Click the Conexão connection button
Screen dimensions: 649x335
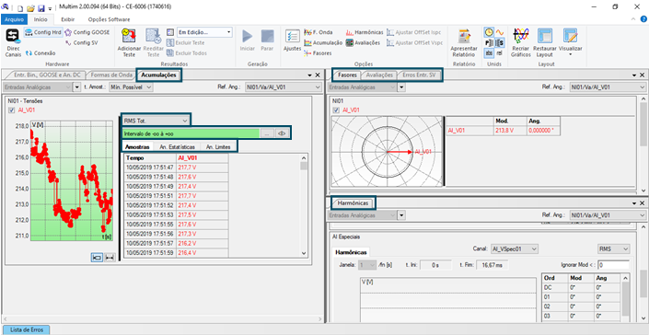point(41,53)
